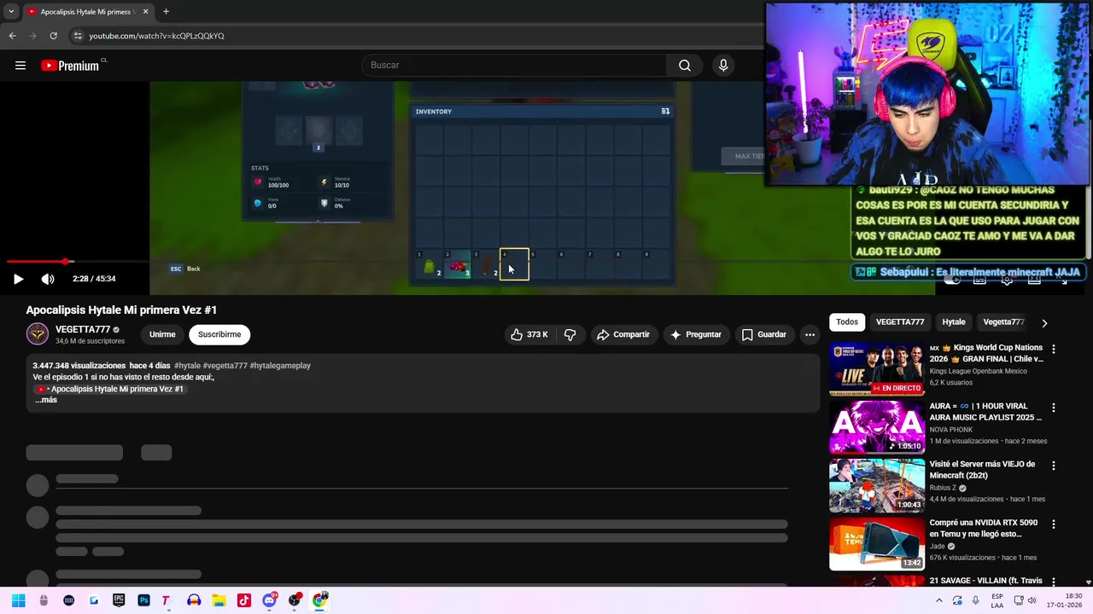
Task: Click Unirme to join the channel
Action: [162, 335]
